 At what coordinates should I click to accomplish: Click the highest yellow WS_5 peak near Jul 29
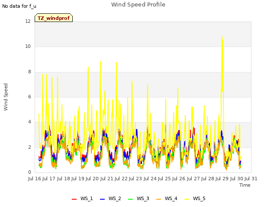click(222, 37)
